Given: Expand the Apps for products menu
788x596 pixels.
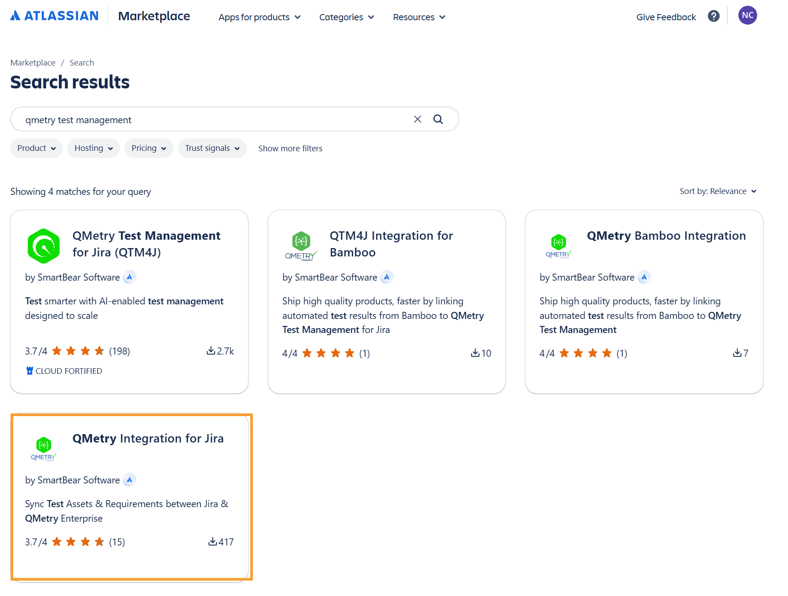Looking at the screenshot, I should [x=259, y=17].
